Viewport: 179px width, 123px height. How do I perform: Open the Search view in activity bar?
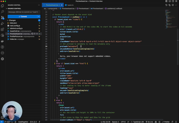point(3,12)
